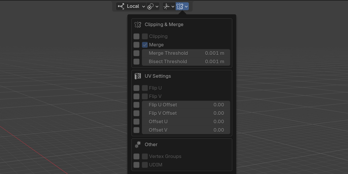Click the Clipping & Merge heading text
Image resolution: width=348 pixels, height=174 pixels.
coord(164,25)
